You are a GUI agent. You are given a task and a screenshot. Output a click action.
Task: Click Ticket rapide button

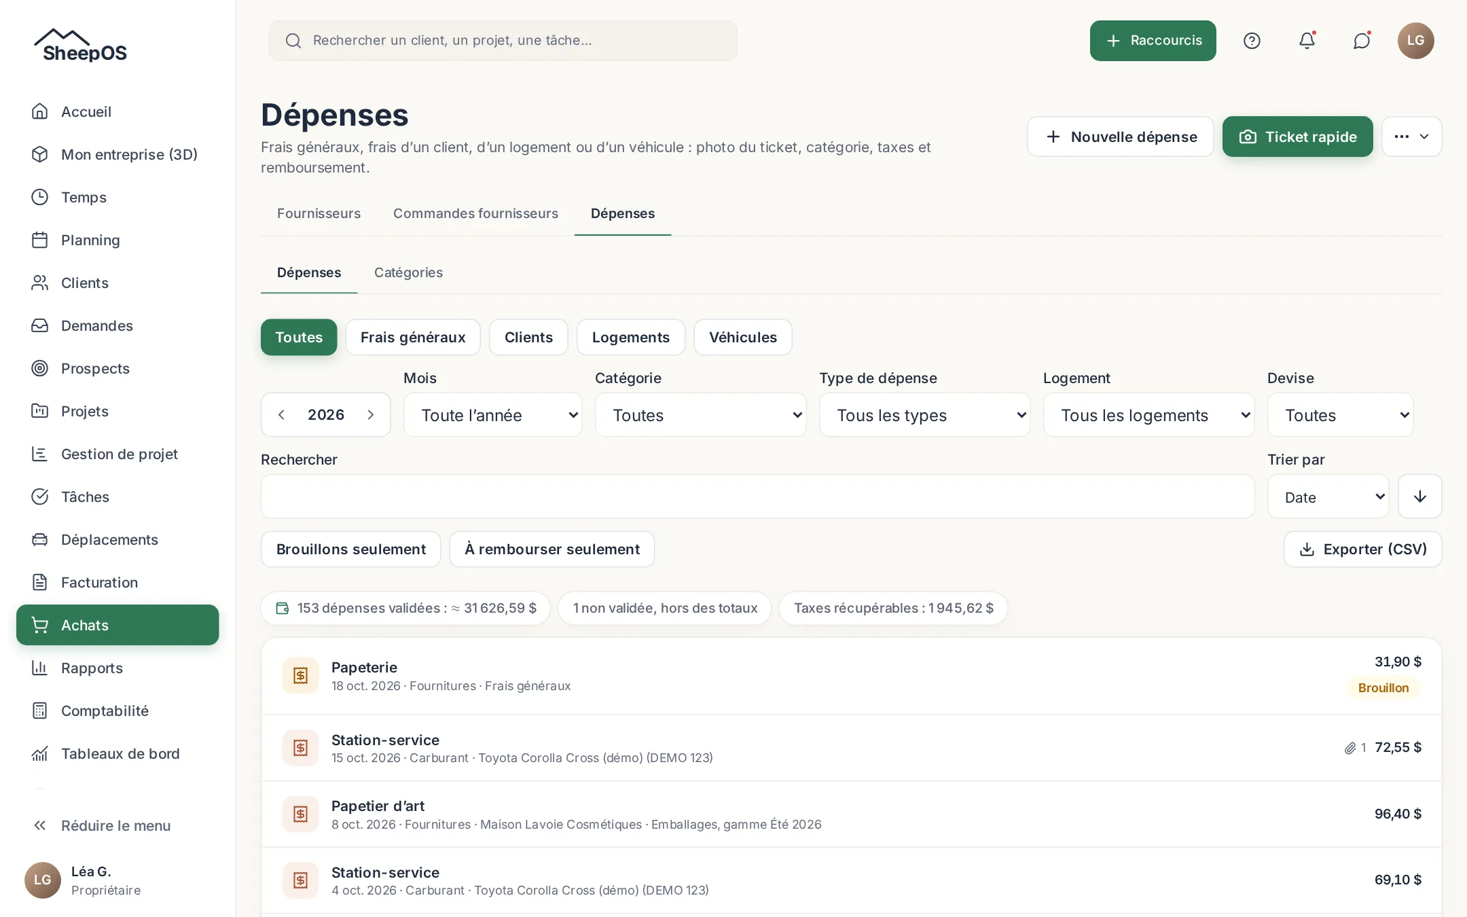(1298, 137)
